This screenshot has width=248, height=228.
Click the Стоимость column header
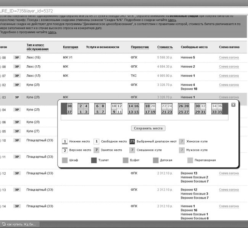[165, 47]
